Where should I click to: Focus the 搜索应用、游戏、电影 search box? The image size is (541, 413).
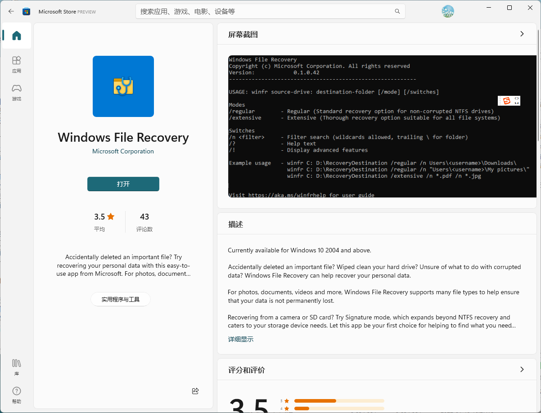point(270,11)
